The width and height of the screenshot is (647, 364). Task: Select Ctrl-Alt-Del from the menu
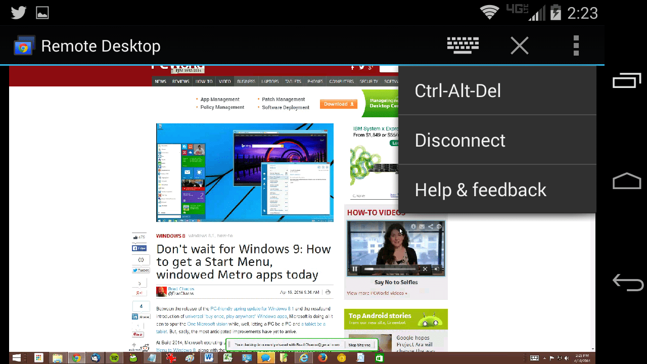(457, 90)
